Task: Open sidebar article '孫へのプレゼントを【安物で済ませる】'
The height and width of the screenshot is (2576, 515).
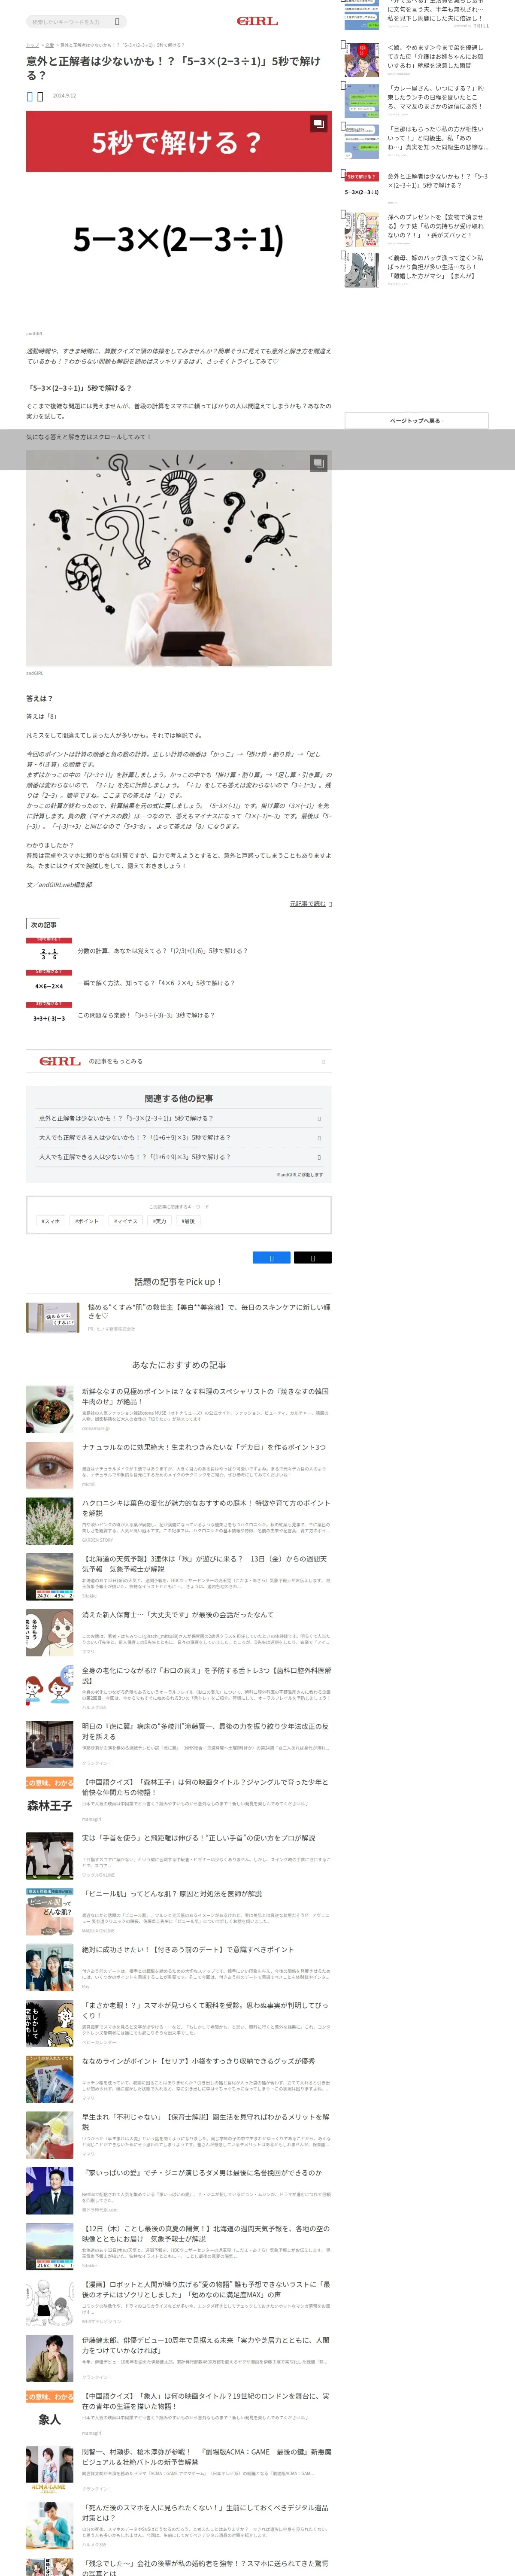Action: [436, 225]
